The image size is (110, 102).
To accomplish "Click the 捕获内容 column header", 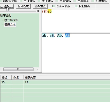I will click(x=67, y=77).
